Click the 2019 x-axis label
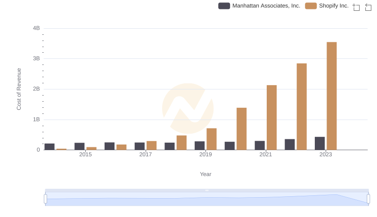This screenshot has width=377, height=217. point(205,154)
